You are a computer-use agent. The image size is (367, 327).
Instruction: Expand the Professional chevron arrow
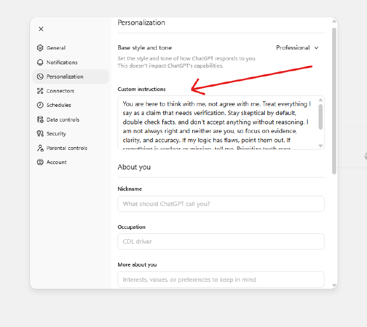pyautogui.click(x=316, y=48)
